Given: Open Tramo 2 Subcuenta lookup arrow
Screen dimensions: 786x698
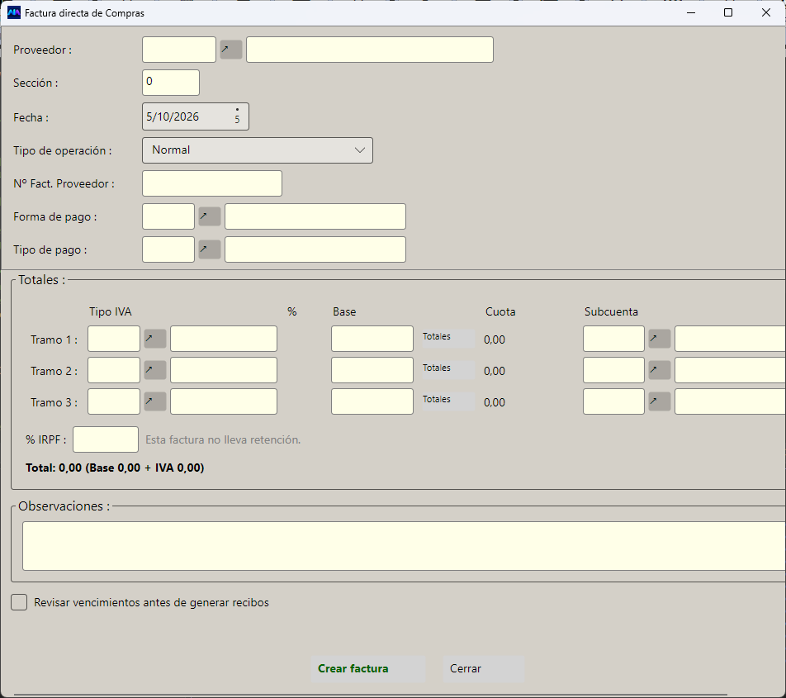Looking at the screenshot, I should [x=660, y=371].
